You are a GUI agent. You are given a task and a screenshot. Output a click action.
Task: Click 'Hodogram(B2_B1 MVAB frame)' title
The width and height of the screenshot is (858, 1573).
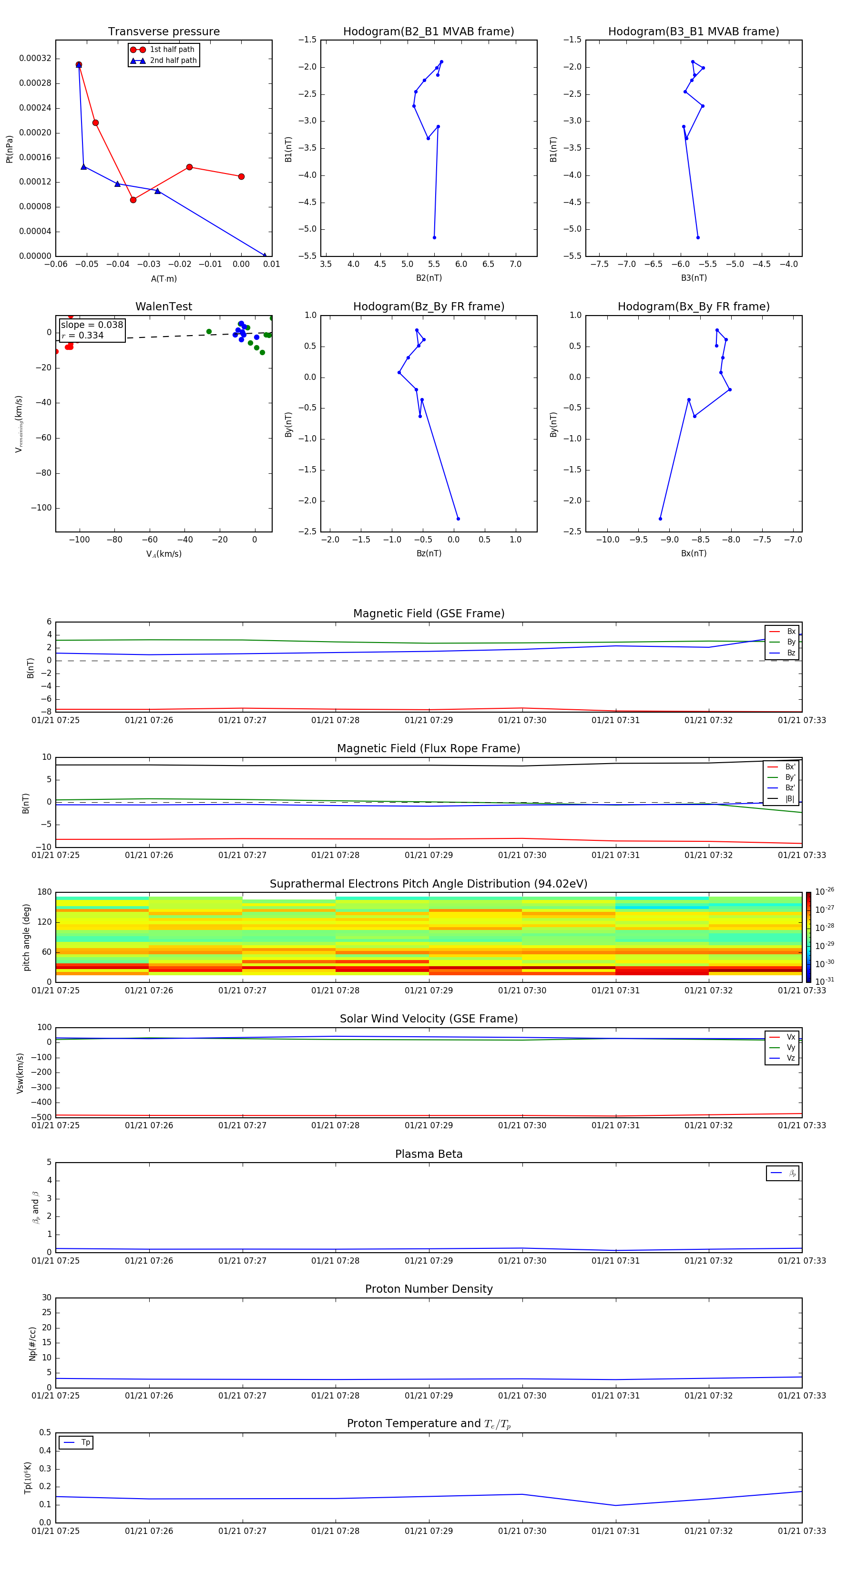[x=429, y=32]
